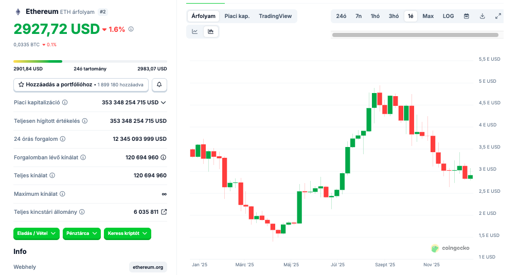Select the Árfolyam chart tab
518x275 pixels.
204,16
